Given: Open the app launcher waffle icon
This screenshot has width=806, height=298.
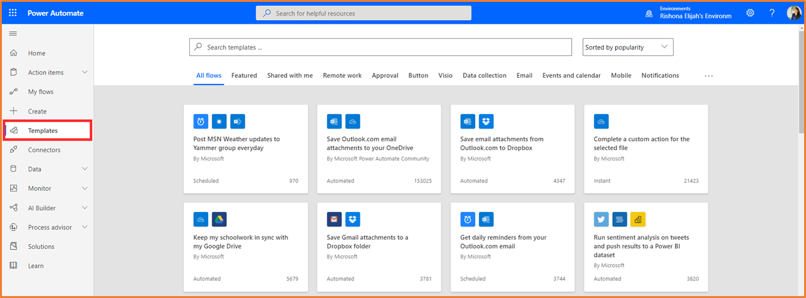Looking at the screenshot, I should coord(13,13).
